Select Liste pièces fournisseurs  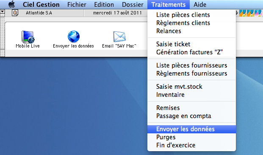click(191, 65)
